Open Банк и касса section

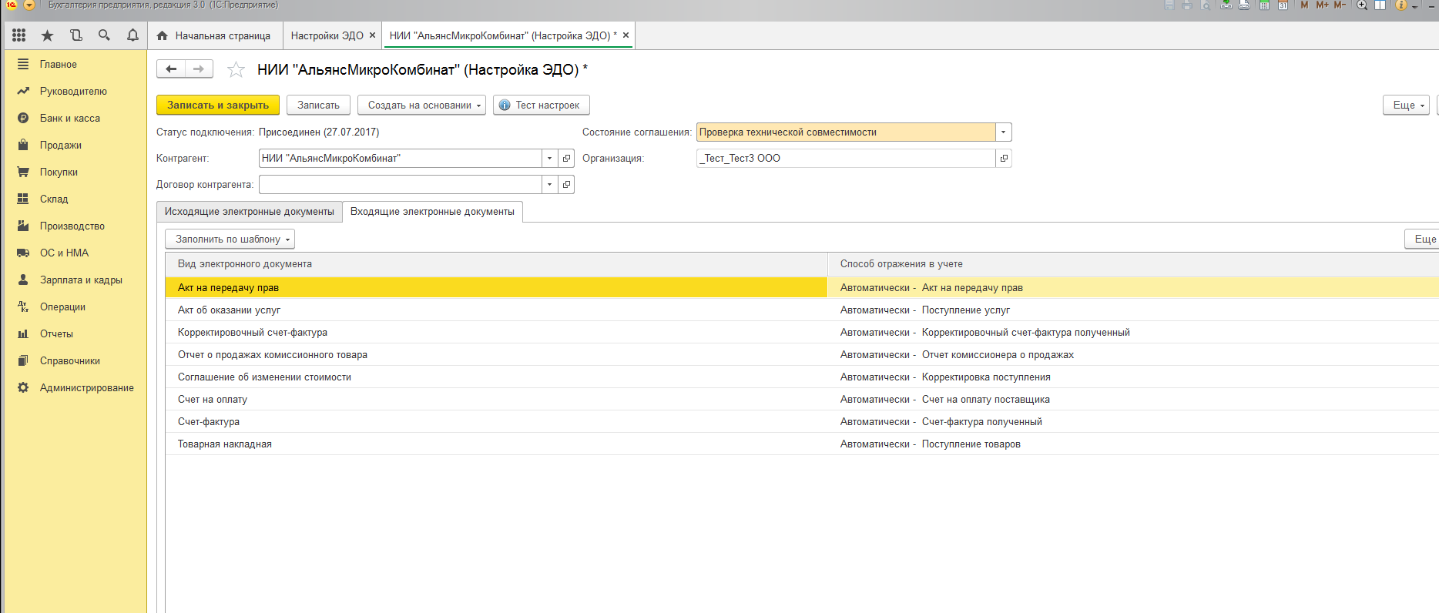click(x=69, y=119)
